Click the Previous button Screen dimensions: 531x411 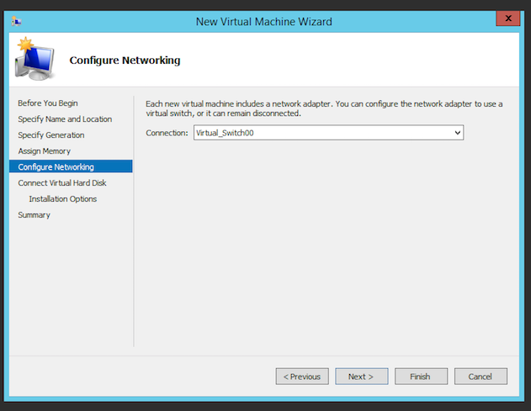pos(302,377)
